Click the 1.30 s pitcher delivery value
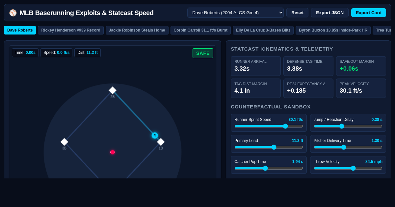 tap(377, 141)
